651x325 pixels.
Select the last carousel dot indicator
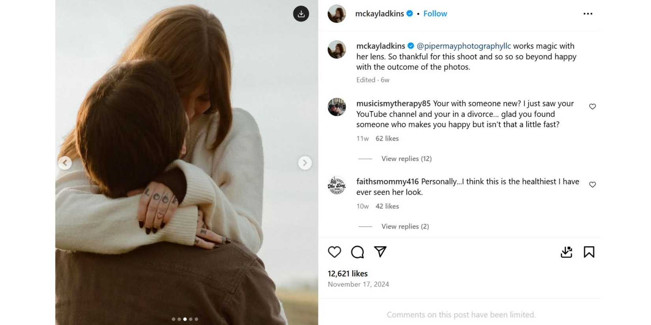196,319
